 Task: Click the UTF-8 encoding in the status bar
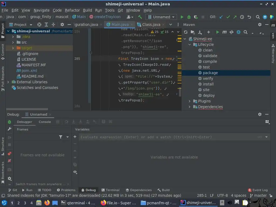tap(222, 196)
